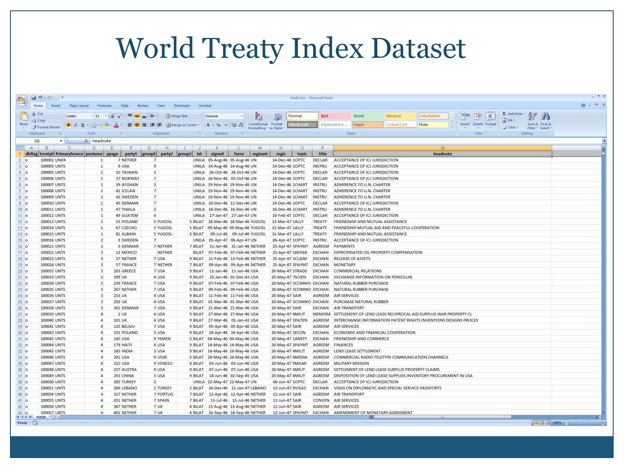Screen dimensions: 624x468
Task: Click the red Font Color A
Action: (x=116, y=125)
